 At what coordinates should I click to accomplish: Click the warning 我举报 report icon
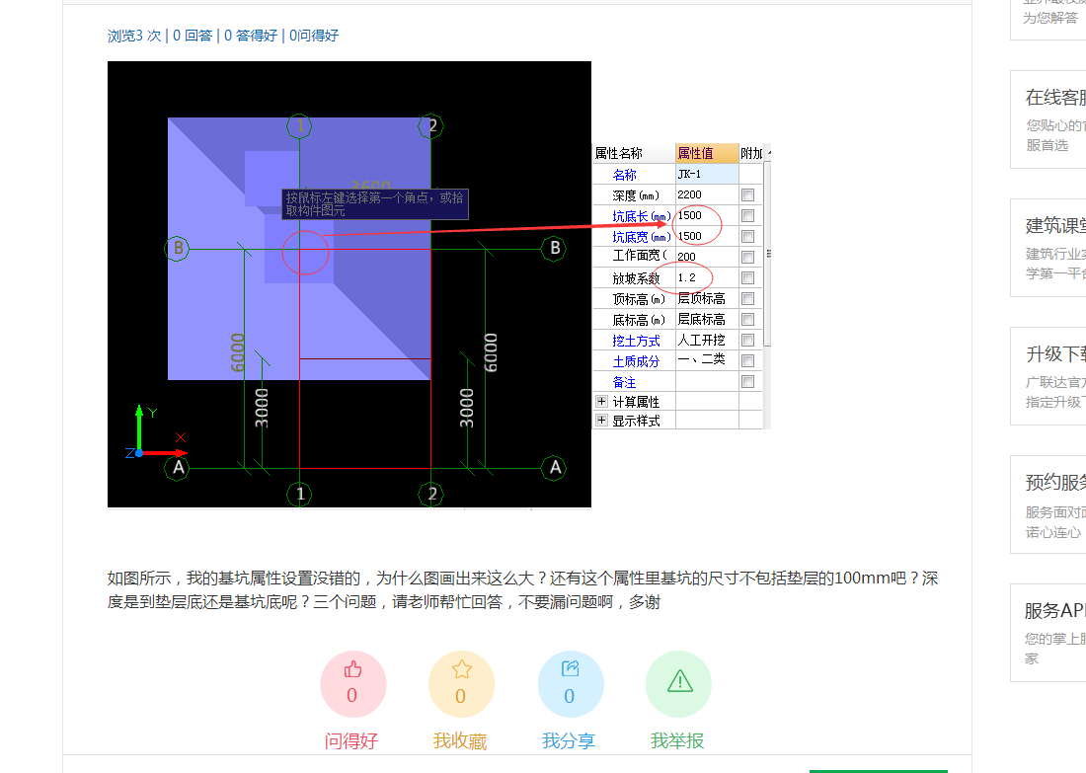[x=679, y=681]
